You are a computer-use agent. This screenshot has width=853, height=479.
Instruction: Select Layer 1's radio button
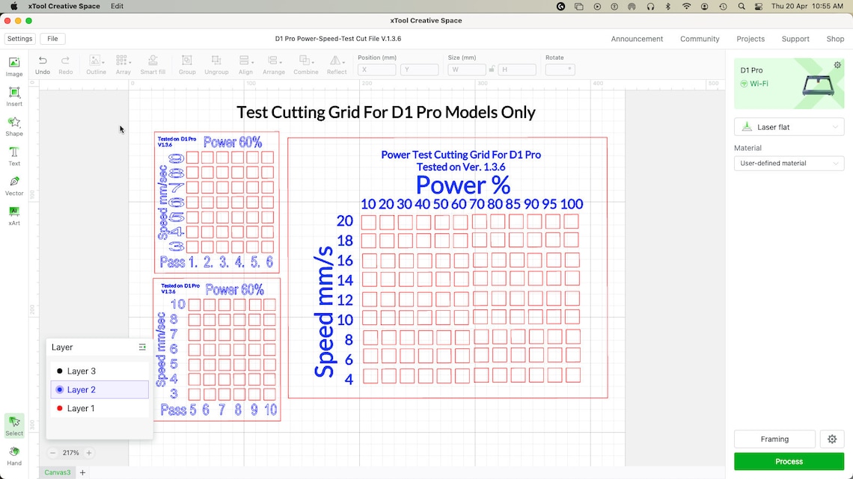[x=60, y=408]
